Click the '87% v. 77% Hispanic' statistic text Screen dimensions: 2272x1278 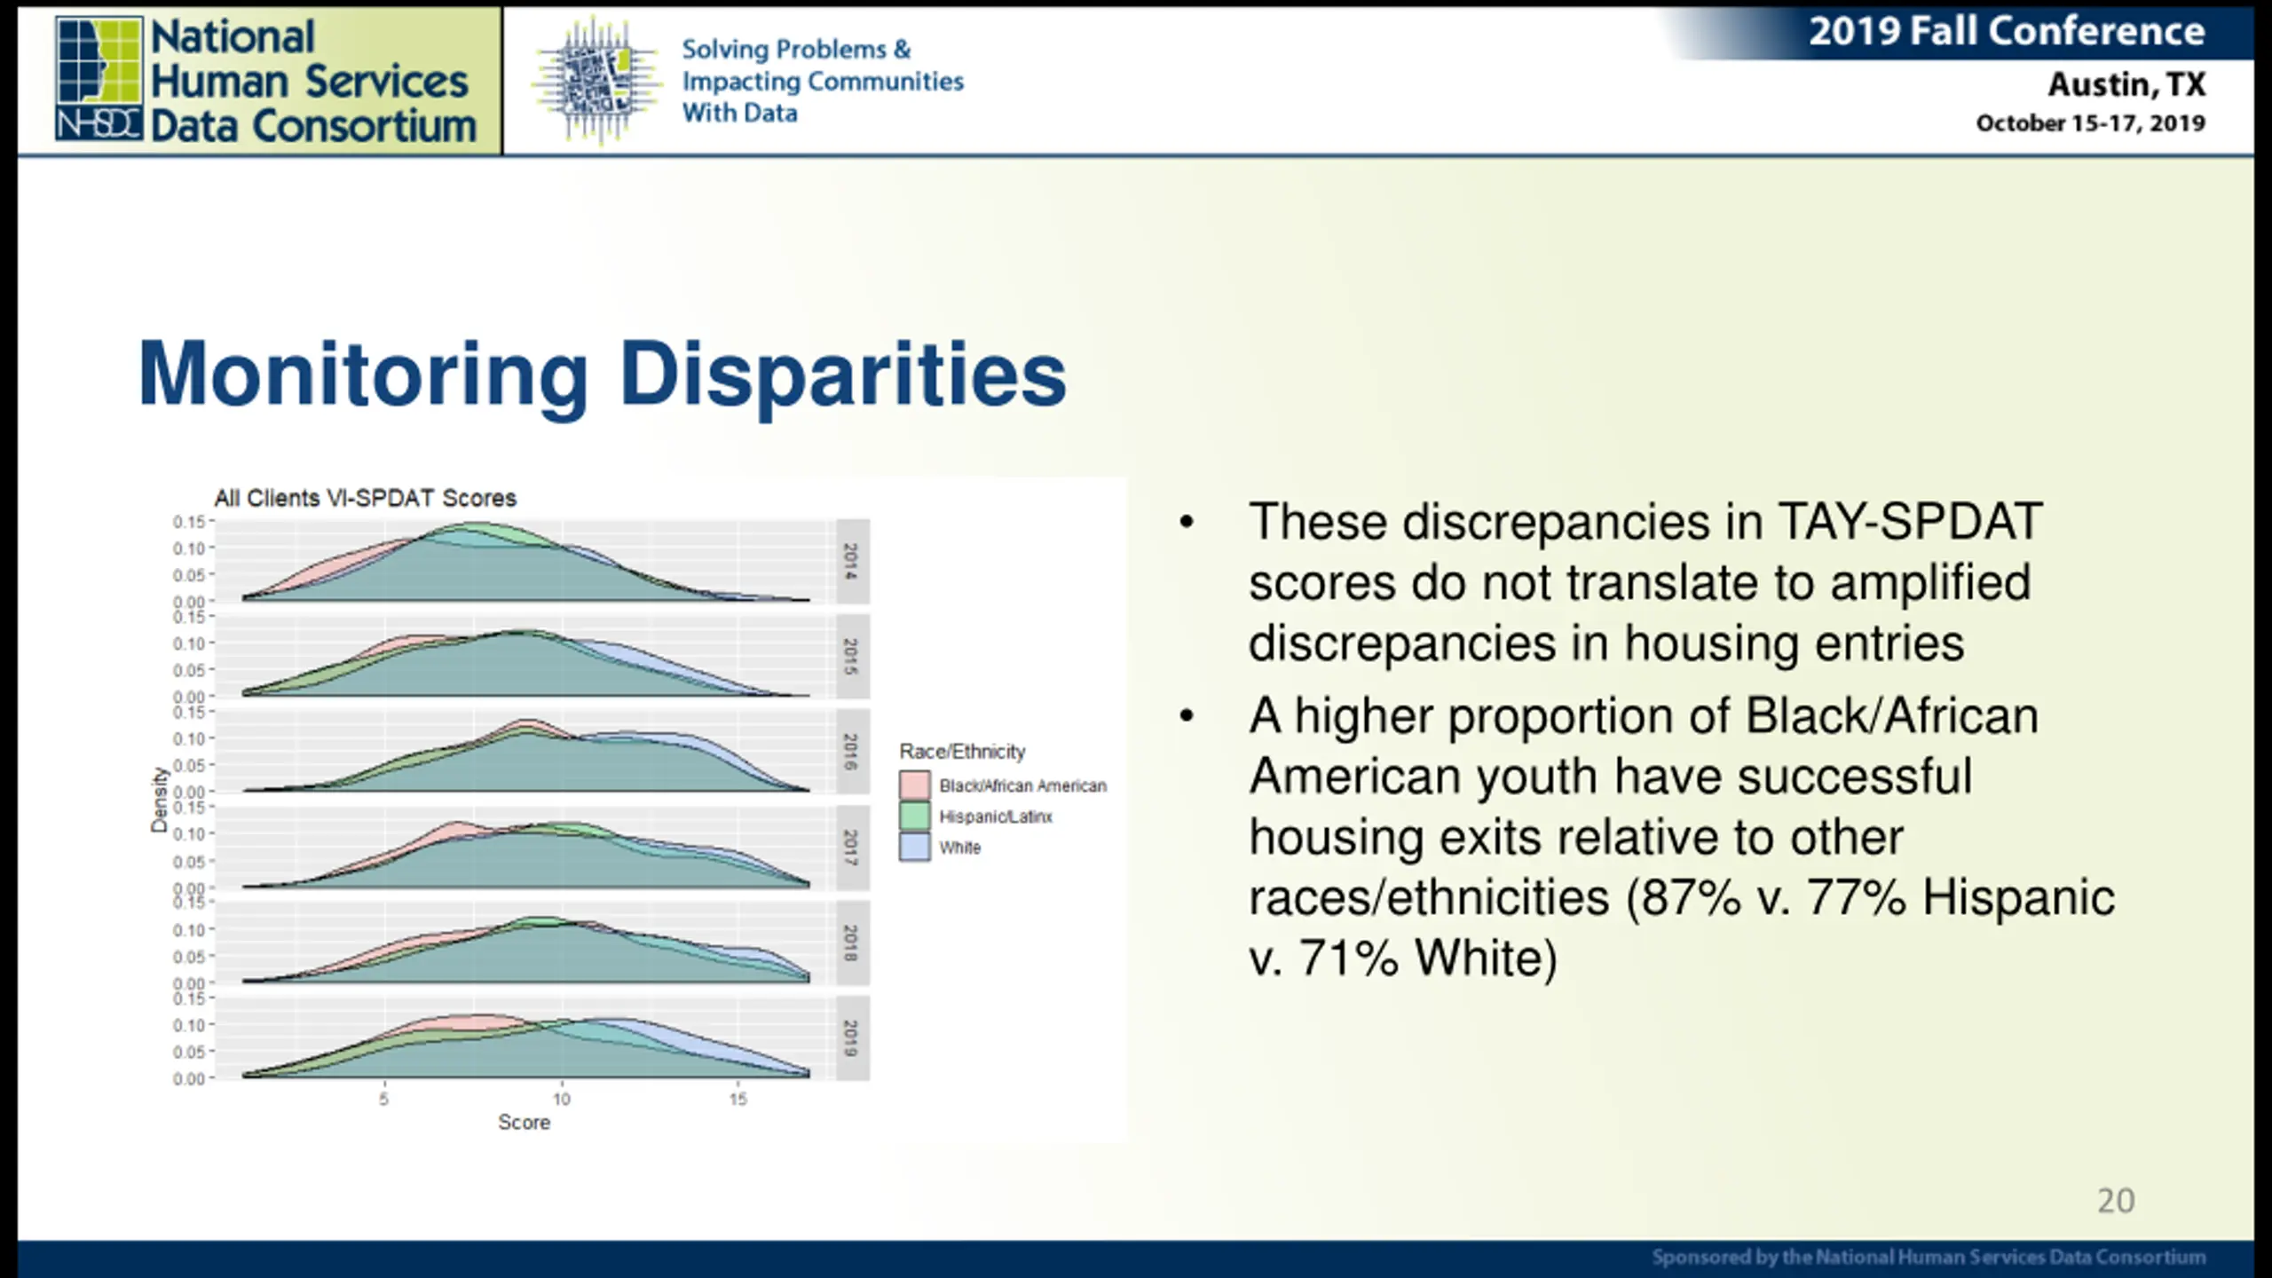pos(1878,897)
